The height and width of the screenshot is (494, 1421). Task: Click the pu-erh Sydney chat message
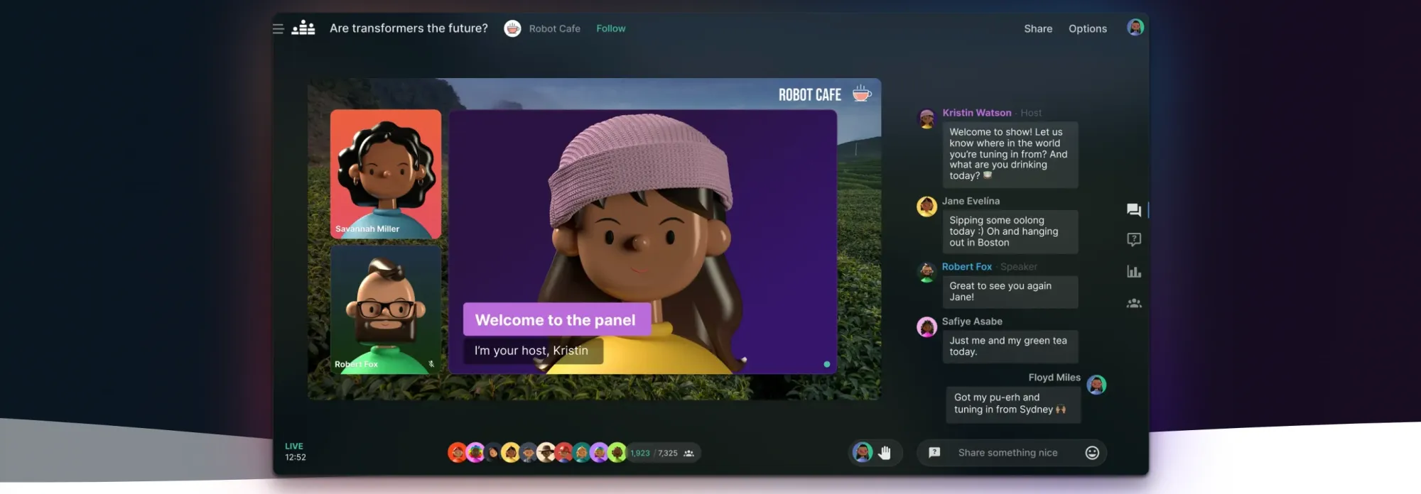click(x=1013, y=404)
